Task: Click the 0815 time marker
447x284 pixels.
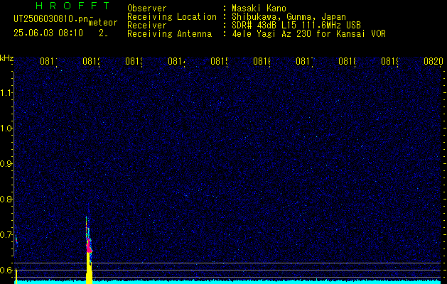Action: (219, 61)
